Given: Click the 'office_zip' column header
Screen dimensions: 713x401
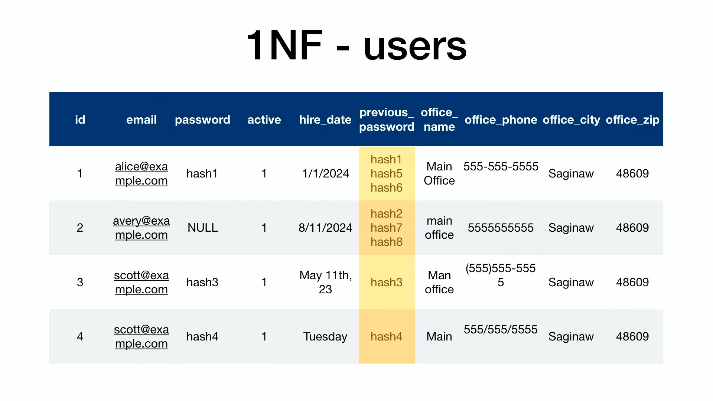Looking at the screenshot, I should pyautogui.click(x=632, y=120).
